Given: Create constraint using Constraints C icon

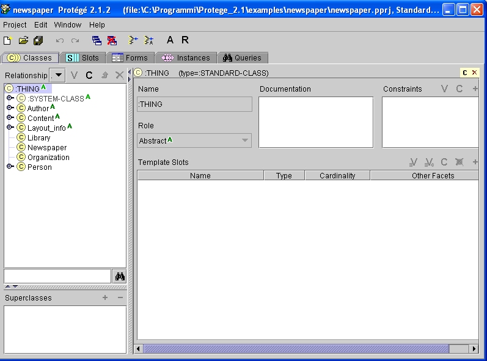Looking at the screenshot, I should (460, 89).
